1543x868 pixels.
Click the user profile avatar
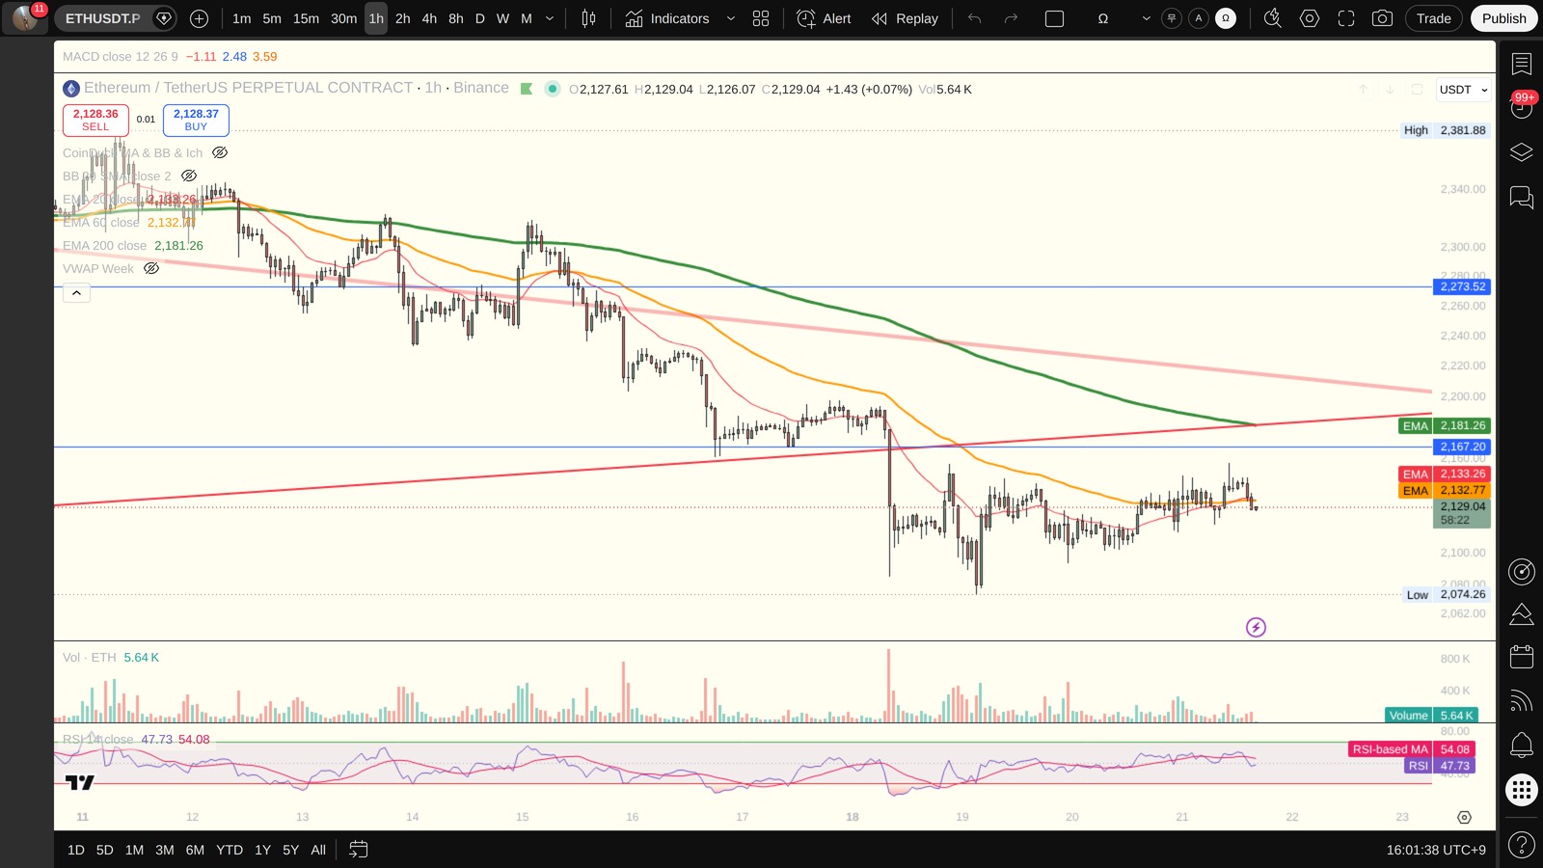click(x=25, y=18)
